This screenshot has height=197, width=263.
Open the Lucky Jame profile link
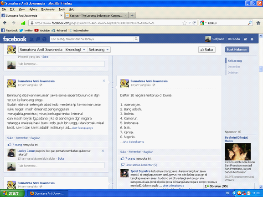26,151
